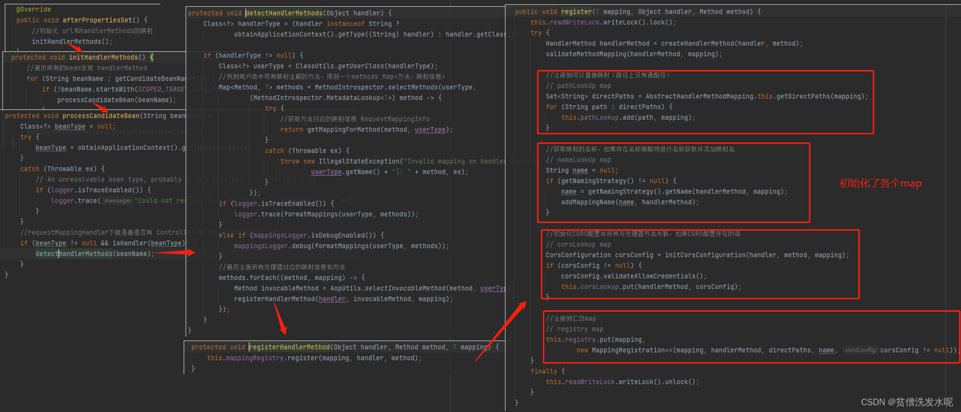This screenshot has height=412, width=961.
Task: Click the 'addMappingName(name, handlerMethod);' line
Action: pos(630,202)
